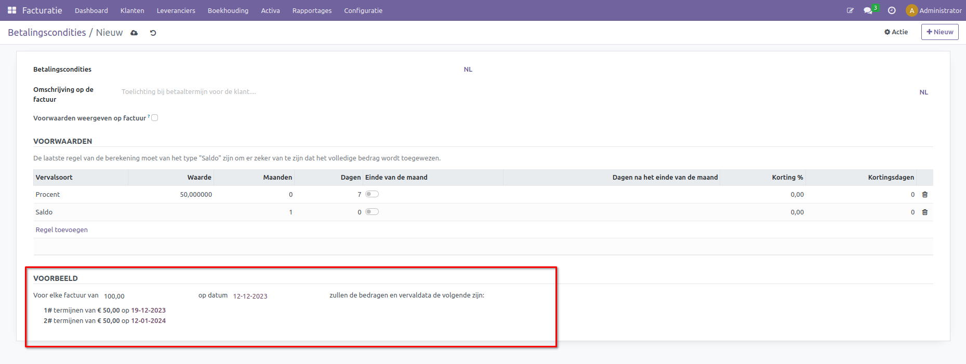The height and width of the screenshot is (364, 966).
Task: Delete the Procent row with trash icon
Action: click(924, 195)
